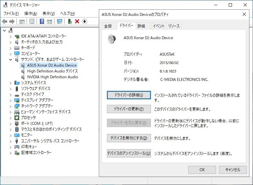Expand ディスプレイ アダプター node chevron

click(x=10, y=100)
